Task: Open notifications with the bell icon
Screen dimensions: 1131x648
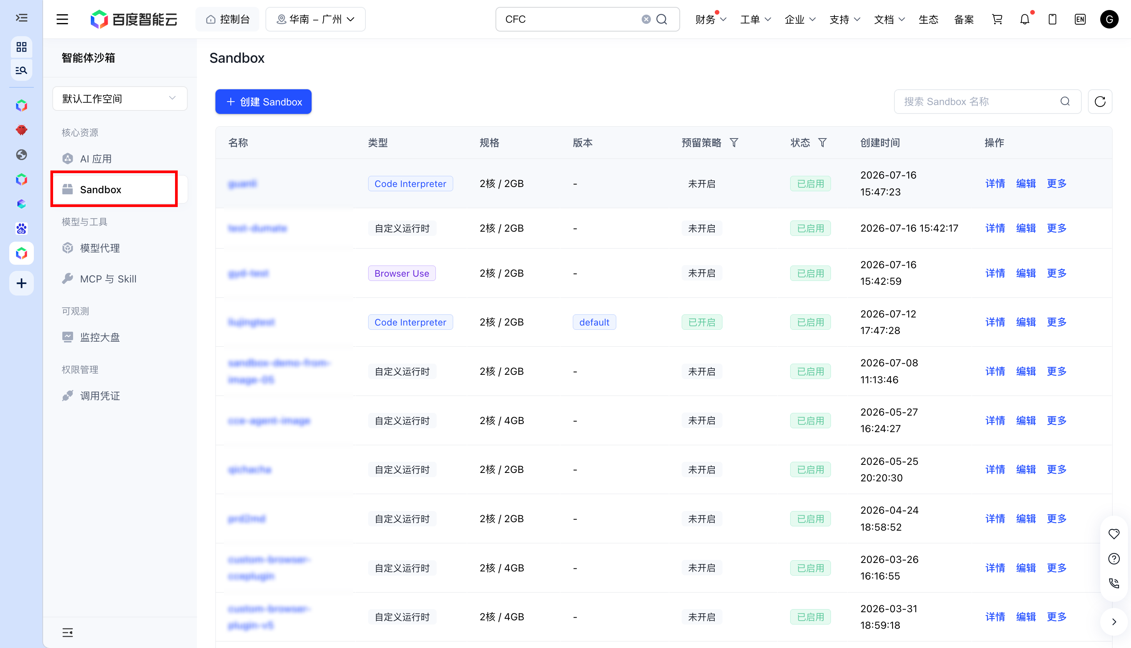Action: pos(1025,19)
